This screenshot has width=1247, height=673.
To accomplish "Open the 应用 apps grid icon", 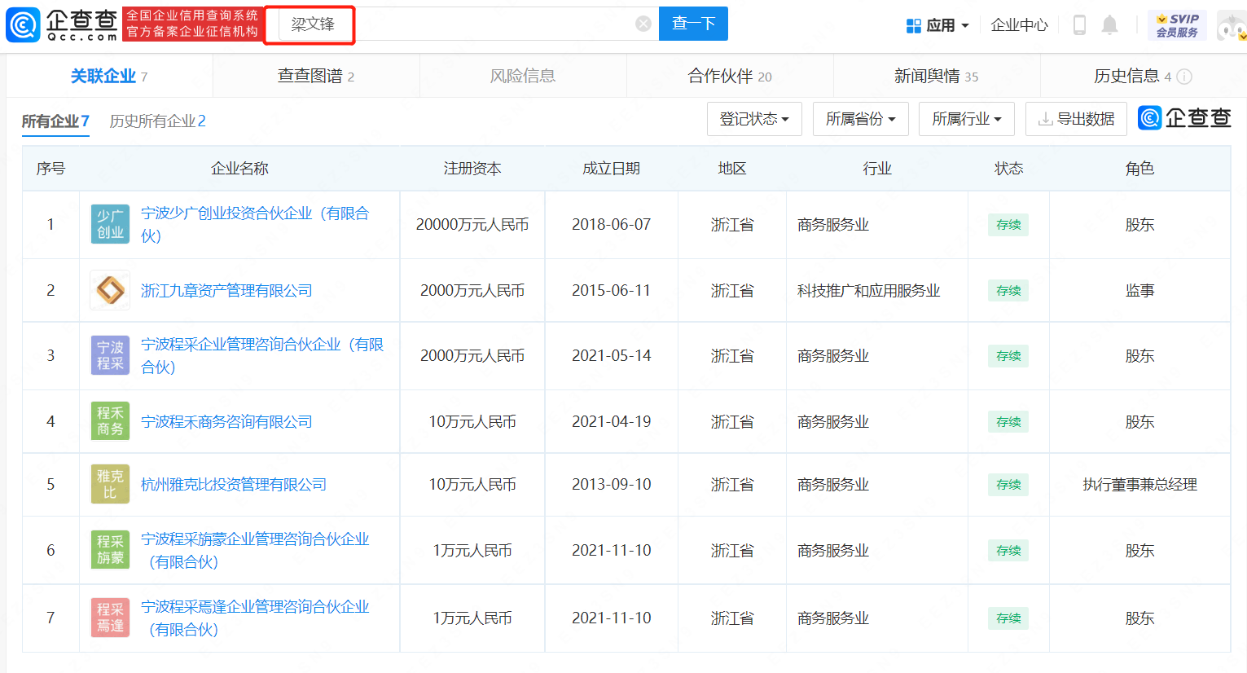I will click(x=914, y=25).
